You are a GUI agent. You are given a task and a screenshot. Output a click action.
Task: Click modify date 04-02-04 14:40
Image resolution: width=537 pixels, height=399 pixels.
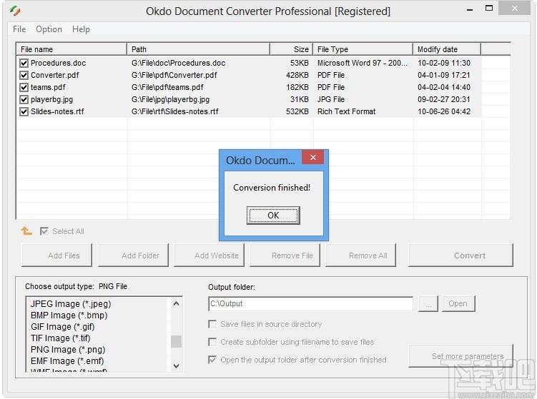[444, 87]
